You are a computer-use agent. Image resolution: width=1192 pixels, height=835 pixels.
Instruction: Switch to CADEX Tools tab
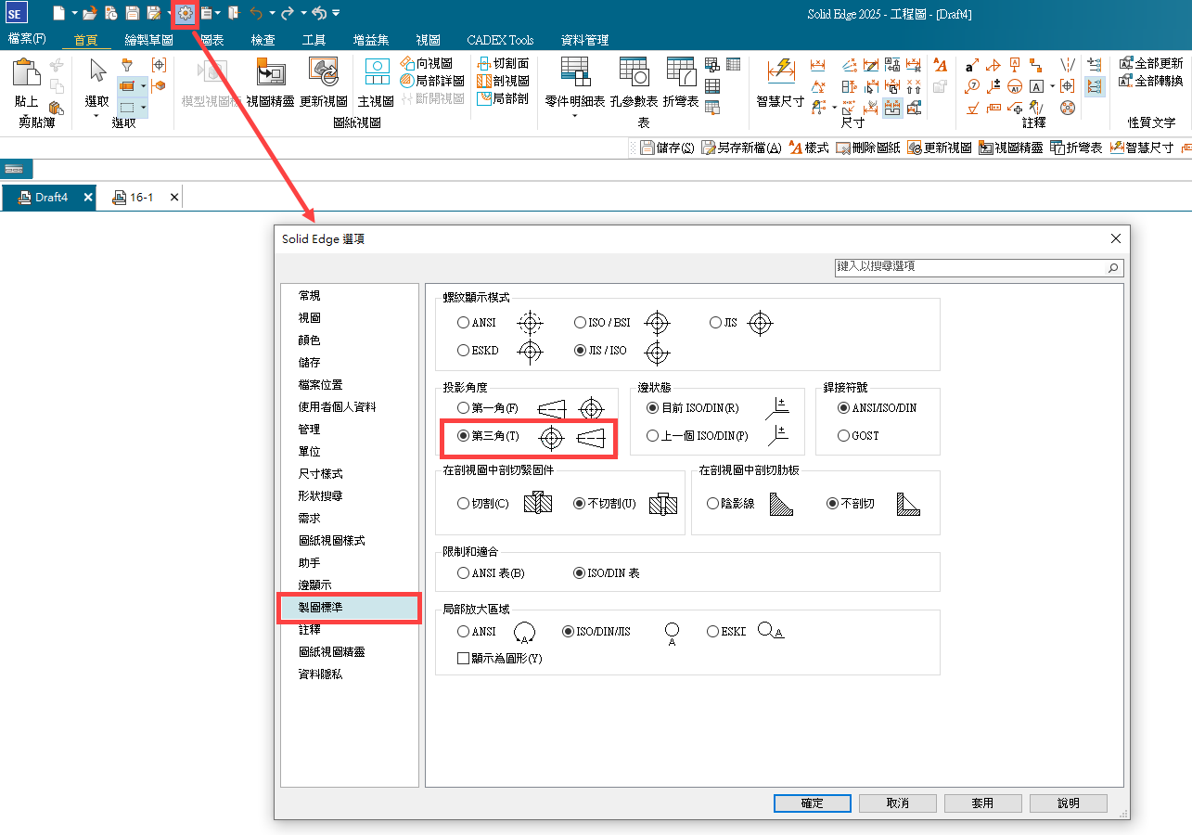pyautogui.click(x=501, y=40)
